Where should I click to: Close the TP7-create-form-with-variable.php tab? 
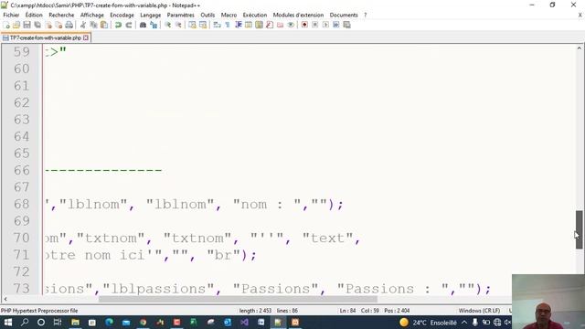click(x=86, y=37)
